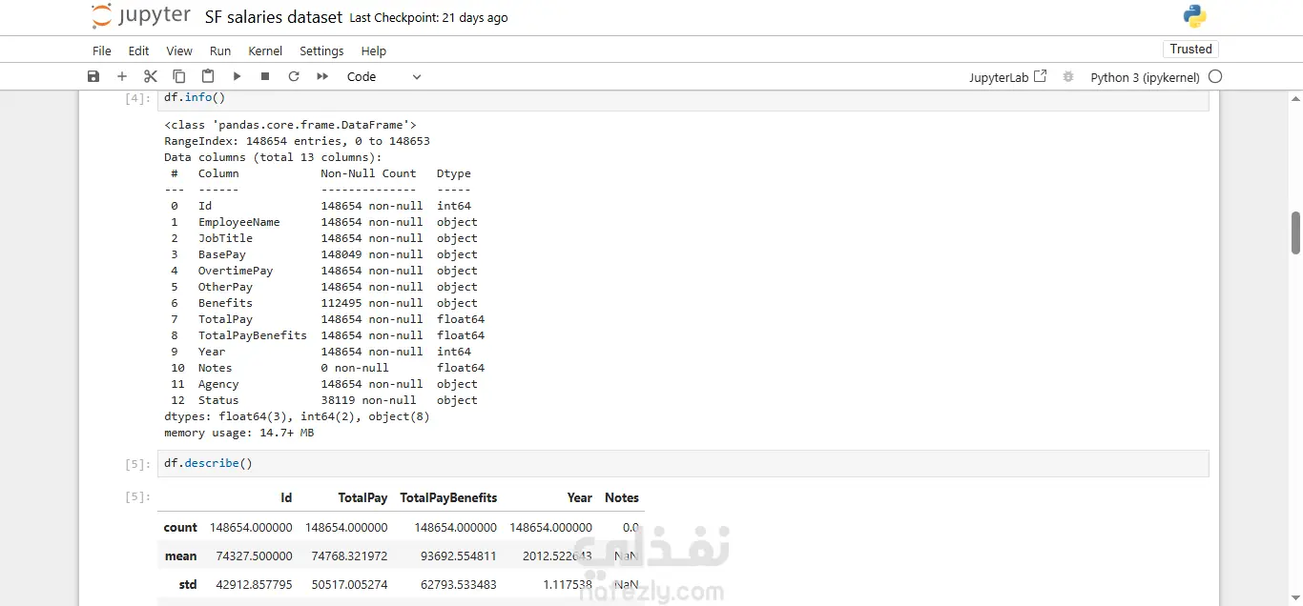This screenshot has height=606, width=1303.
Task: Paste cell from clipboard using the paste icon
Action: pos(208,76)
